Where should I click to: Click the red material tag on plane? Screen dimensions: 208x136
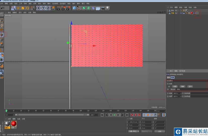[192, 13]
